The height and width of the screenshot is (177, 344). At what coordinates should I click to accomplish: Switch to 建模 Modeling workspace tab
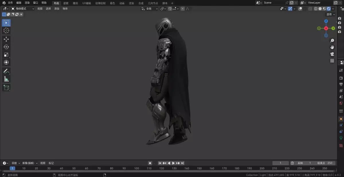(66, 3)
